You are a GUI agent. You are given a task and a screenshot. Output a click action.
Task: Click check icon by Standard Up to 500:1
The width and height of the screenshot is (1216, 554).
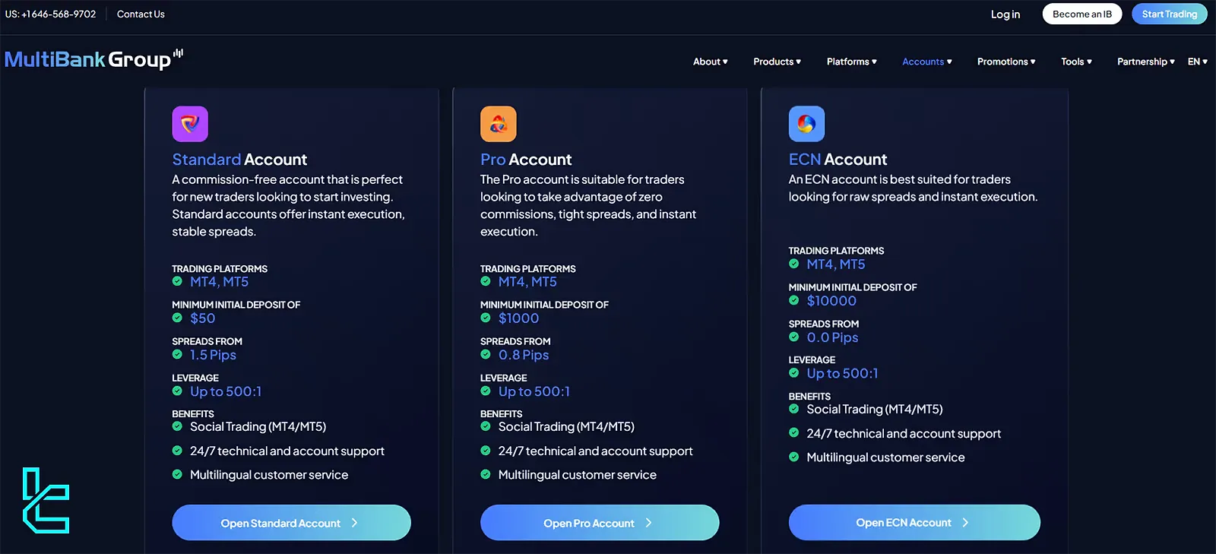[x=177, y=391]
